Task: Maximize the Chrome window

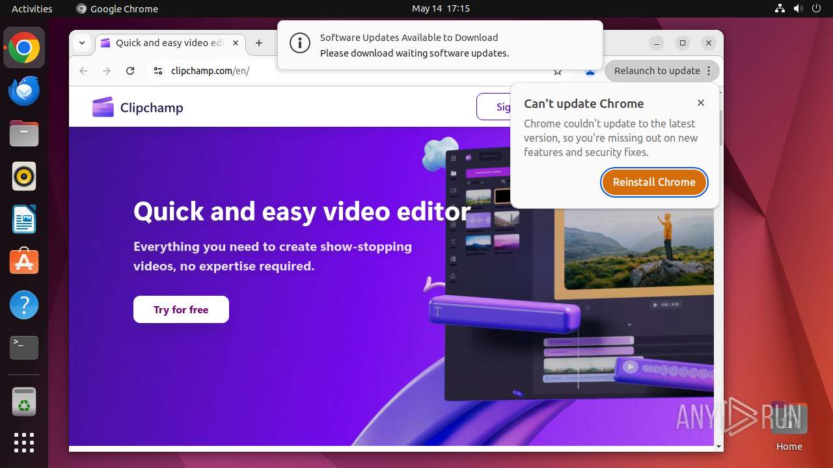Action: (682, 43)
